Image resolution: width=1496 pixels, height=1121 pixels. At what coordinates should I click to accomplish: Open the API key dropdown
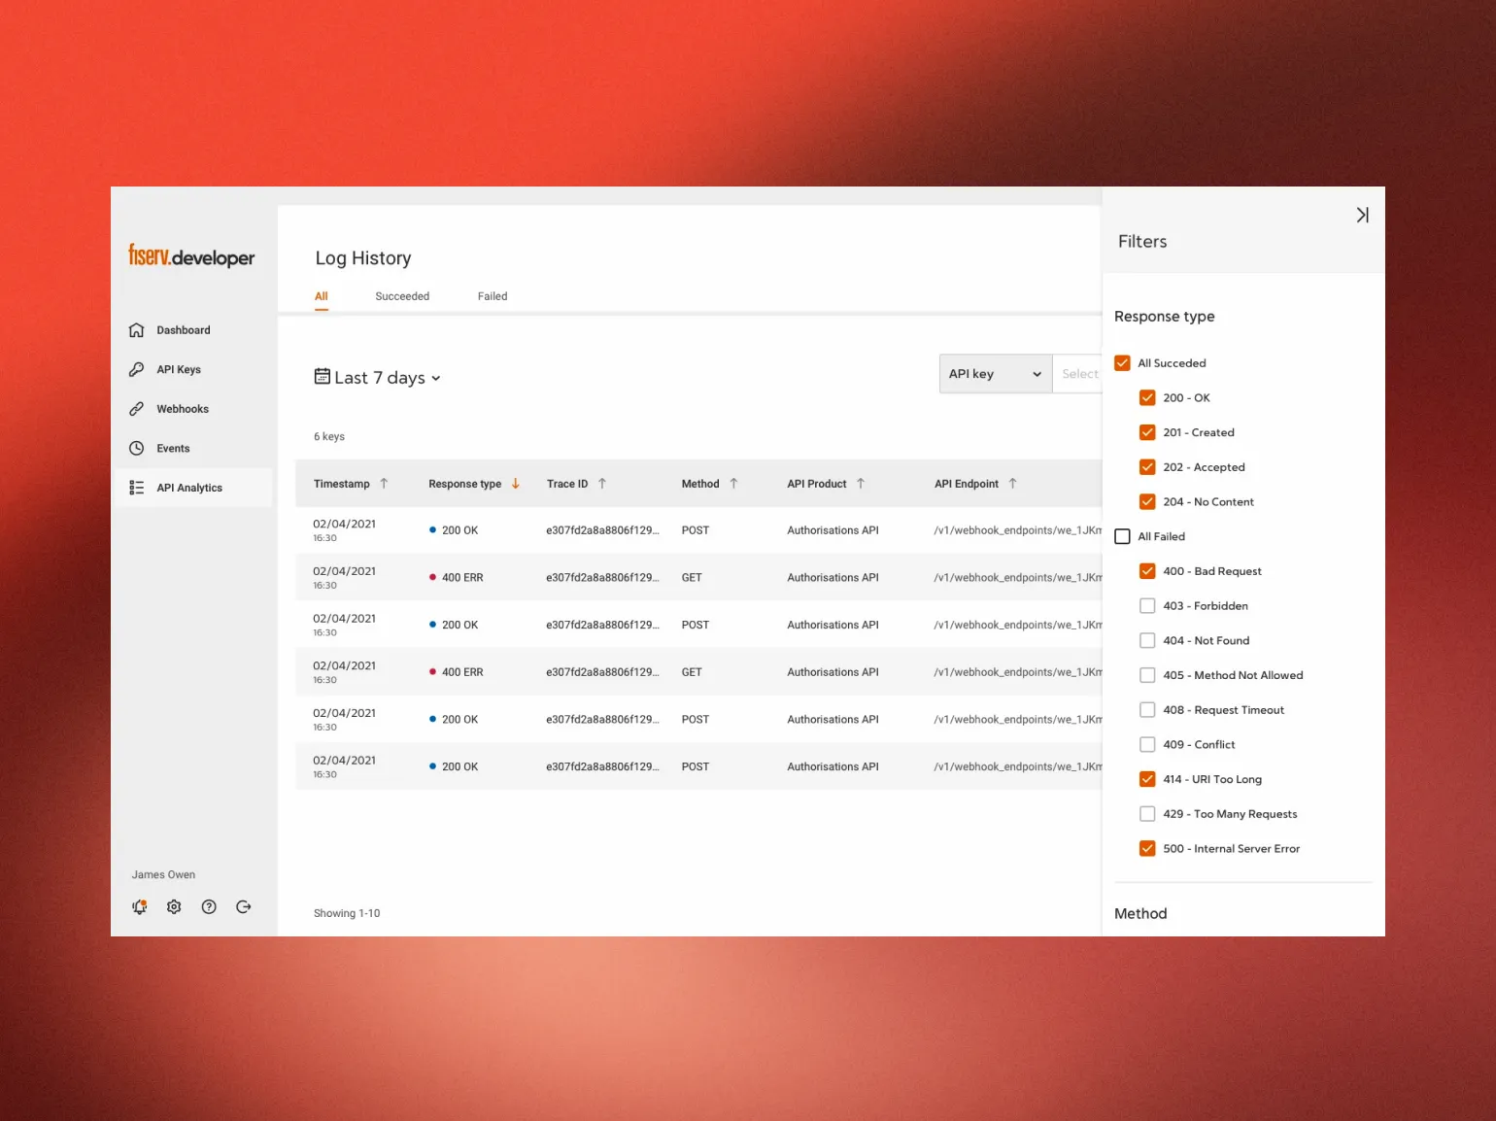pos(996,374)
